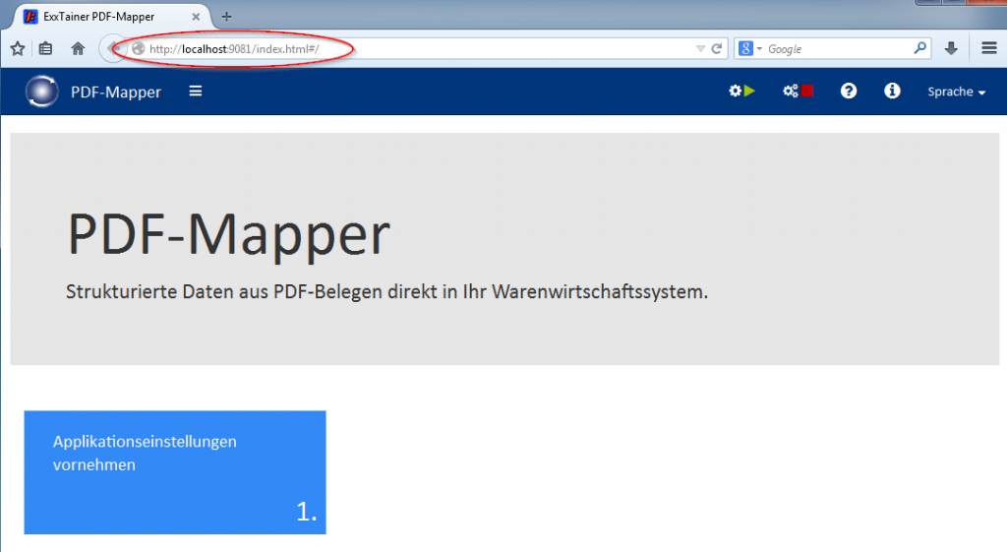1007x552 pixels.
Task: Click the search magnifier icon
Action: coord(920,48)
